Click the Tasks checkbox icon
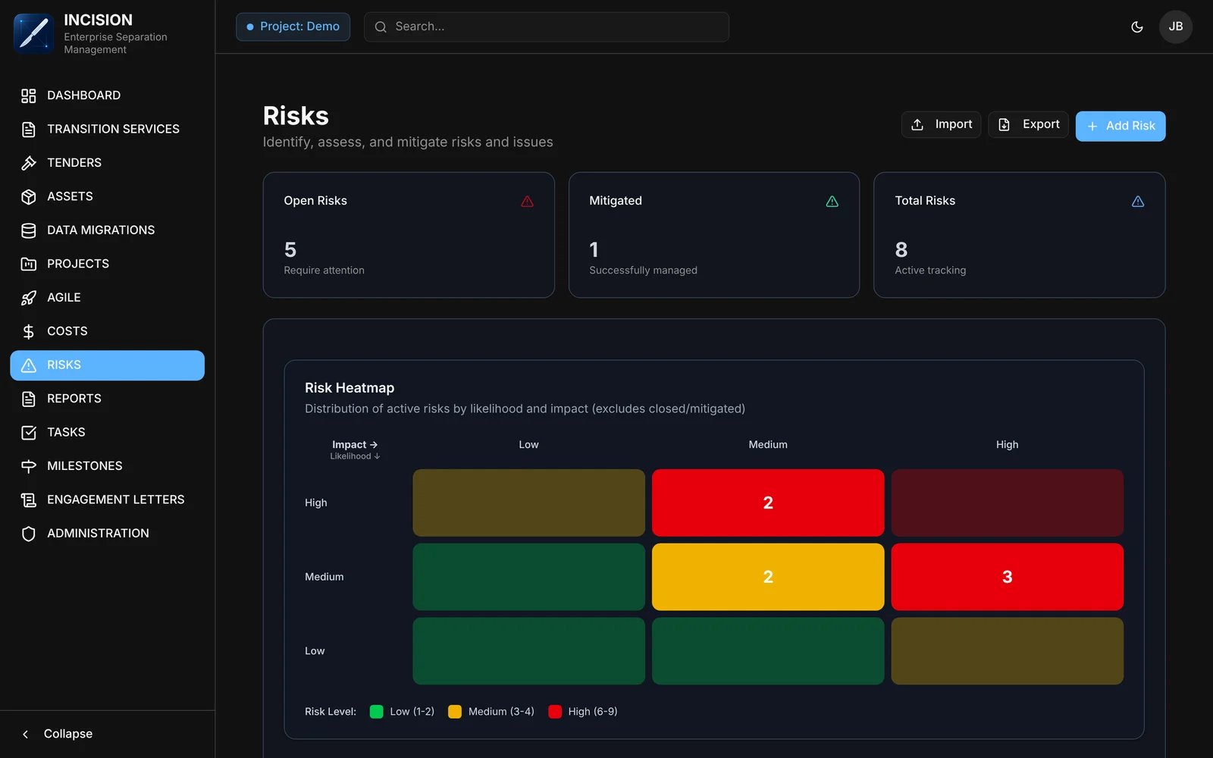 pyautogui.click(x=29, y=432)
